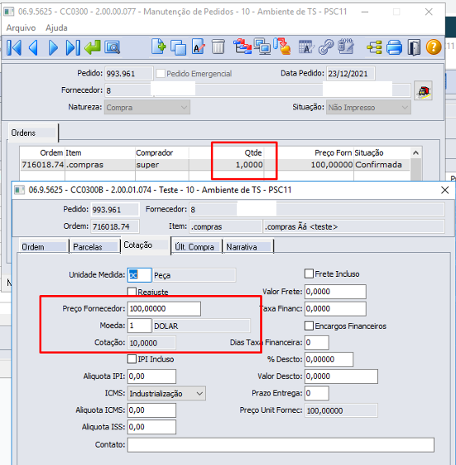This screenshot has width=456, height=465.
Task: Open the orange help question icon
Action: coord(434,47)
